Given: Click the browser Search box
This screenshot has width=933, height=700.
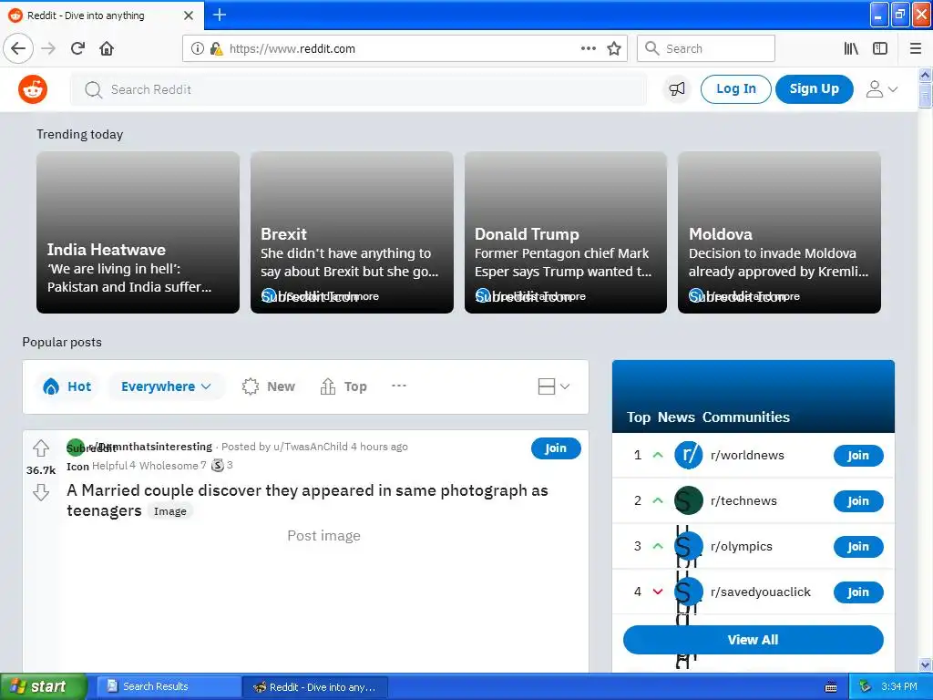Looking at the screenshot, I should [x=706, y=49].
